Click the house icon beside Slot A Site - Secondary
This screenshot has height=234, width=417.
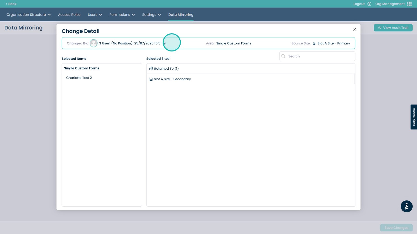[151, 79]
